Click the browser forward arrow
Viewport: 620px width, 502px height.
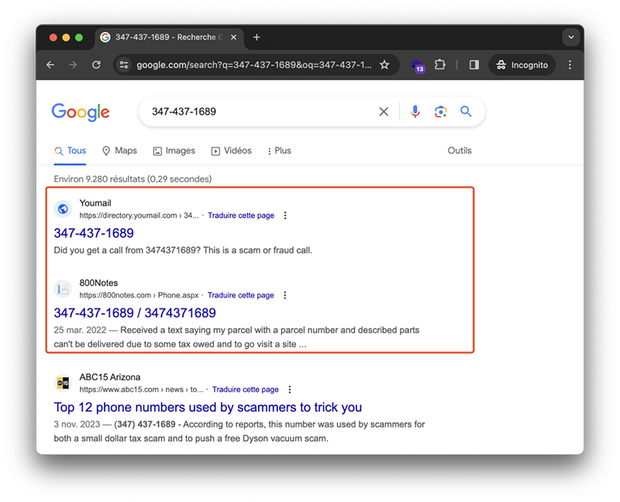point(73,65)
